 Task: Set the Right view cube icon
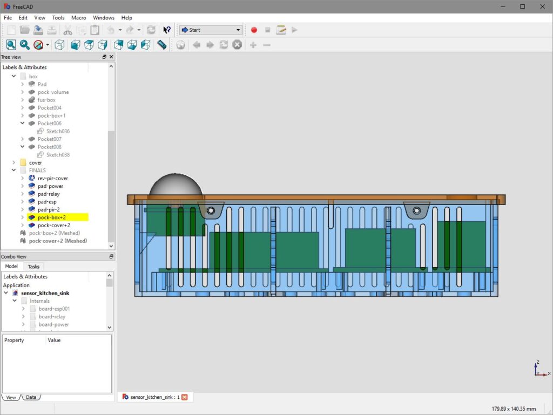pos(102,45)
